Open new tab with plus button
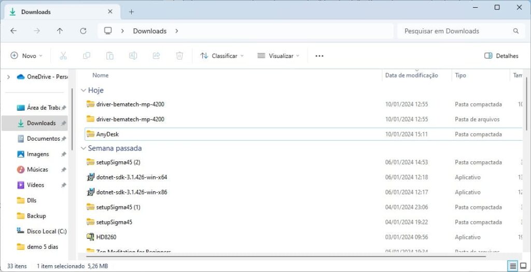This screenshot has height=272, width=531. tap(131, 12)
